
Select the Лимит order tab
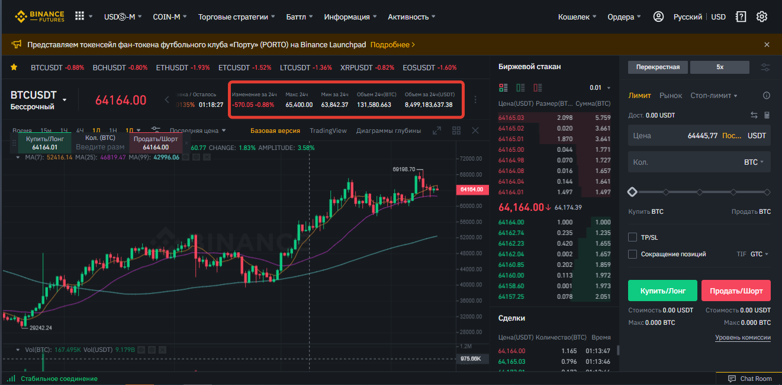click(x=639, y=96)
